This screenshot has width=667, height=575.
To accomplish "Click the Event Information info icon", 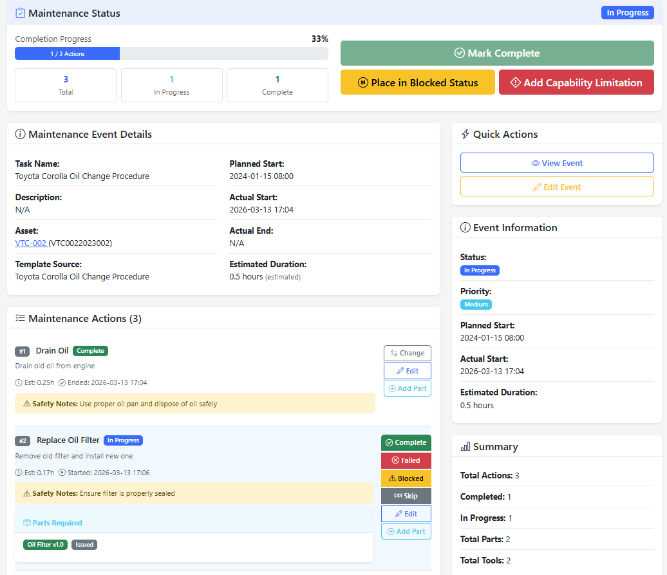I will 465,227.
